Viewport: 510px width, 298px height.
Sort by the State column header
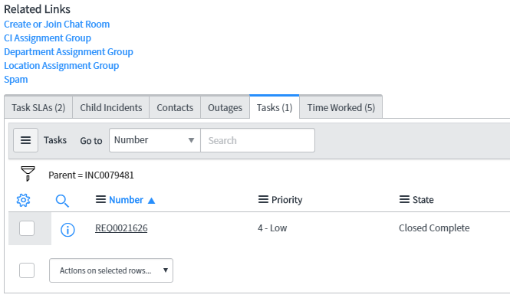click(423, 199)
